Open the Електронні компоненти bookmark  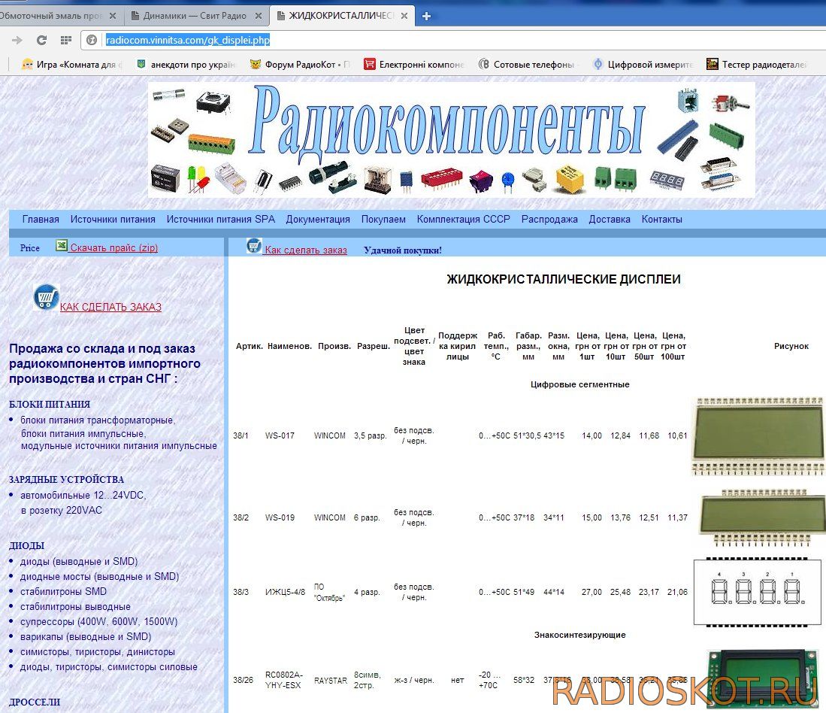(414, 64)
